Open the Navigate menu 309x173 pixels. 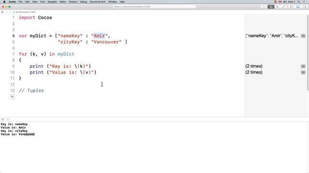pyautogui.click(x=52, y=2)
